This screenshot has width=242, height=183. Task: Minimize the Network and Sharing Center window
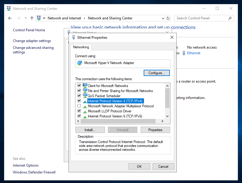204,8
